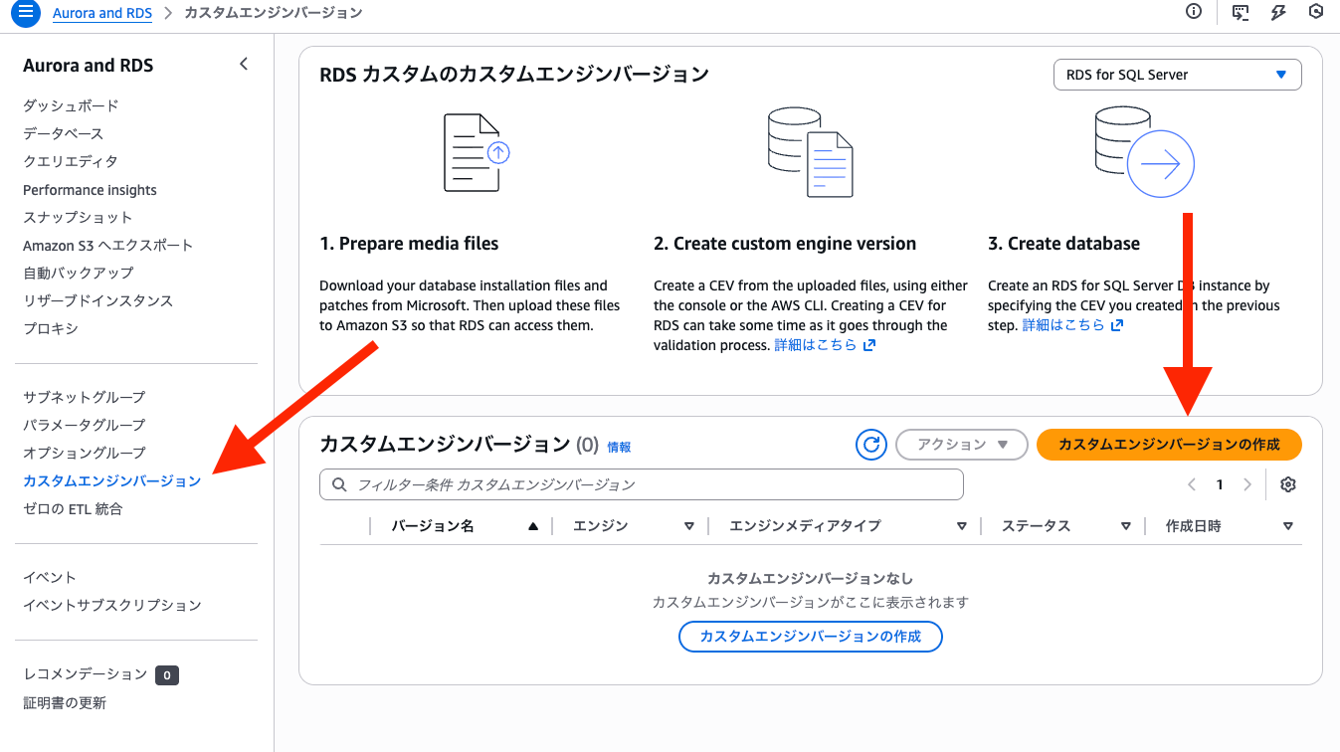The image size is (1340, 752).
Task: Click the hexagon icon in top bar
Action: (x=1316, y=12)
